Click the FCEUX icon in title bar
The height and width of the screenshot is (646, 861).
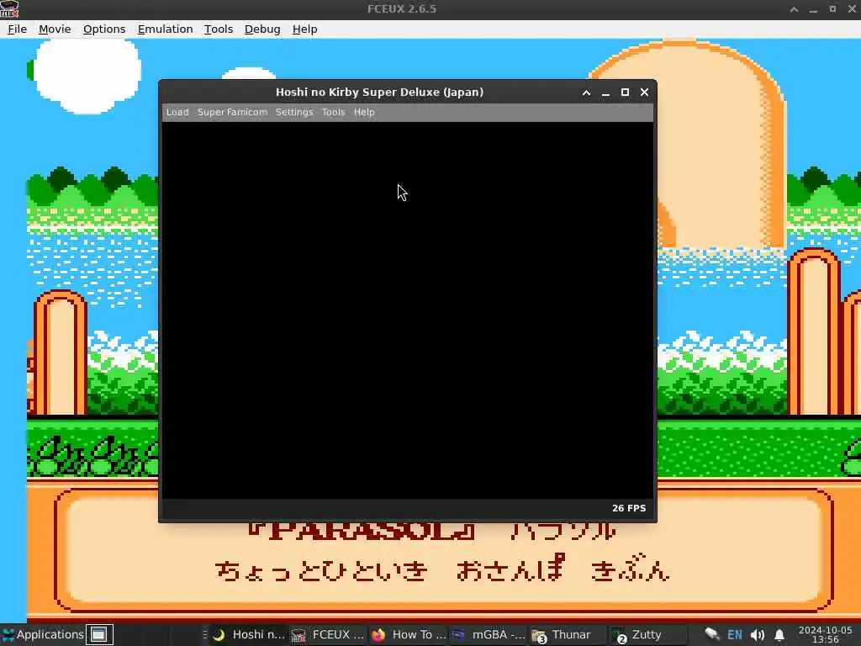(x=9, y=9)
